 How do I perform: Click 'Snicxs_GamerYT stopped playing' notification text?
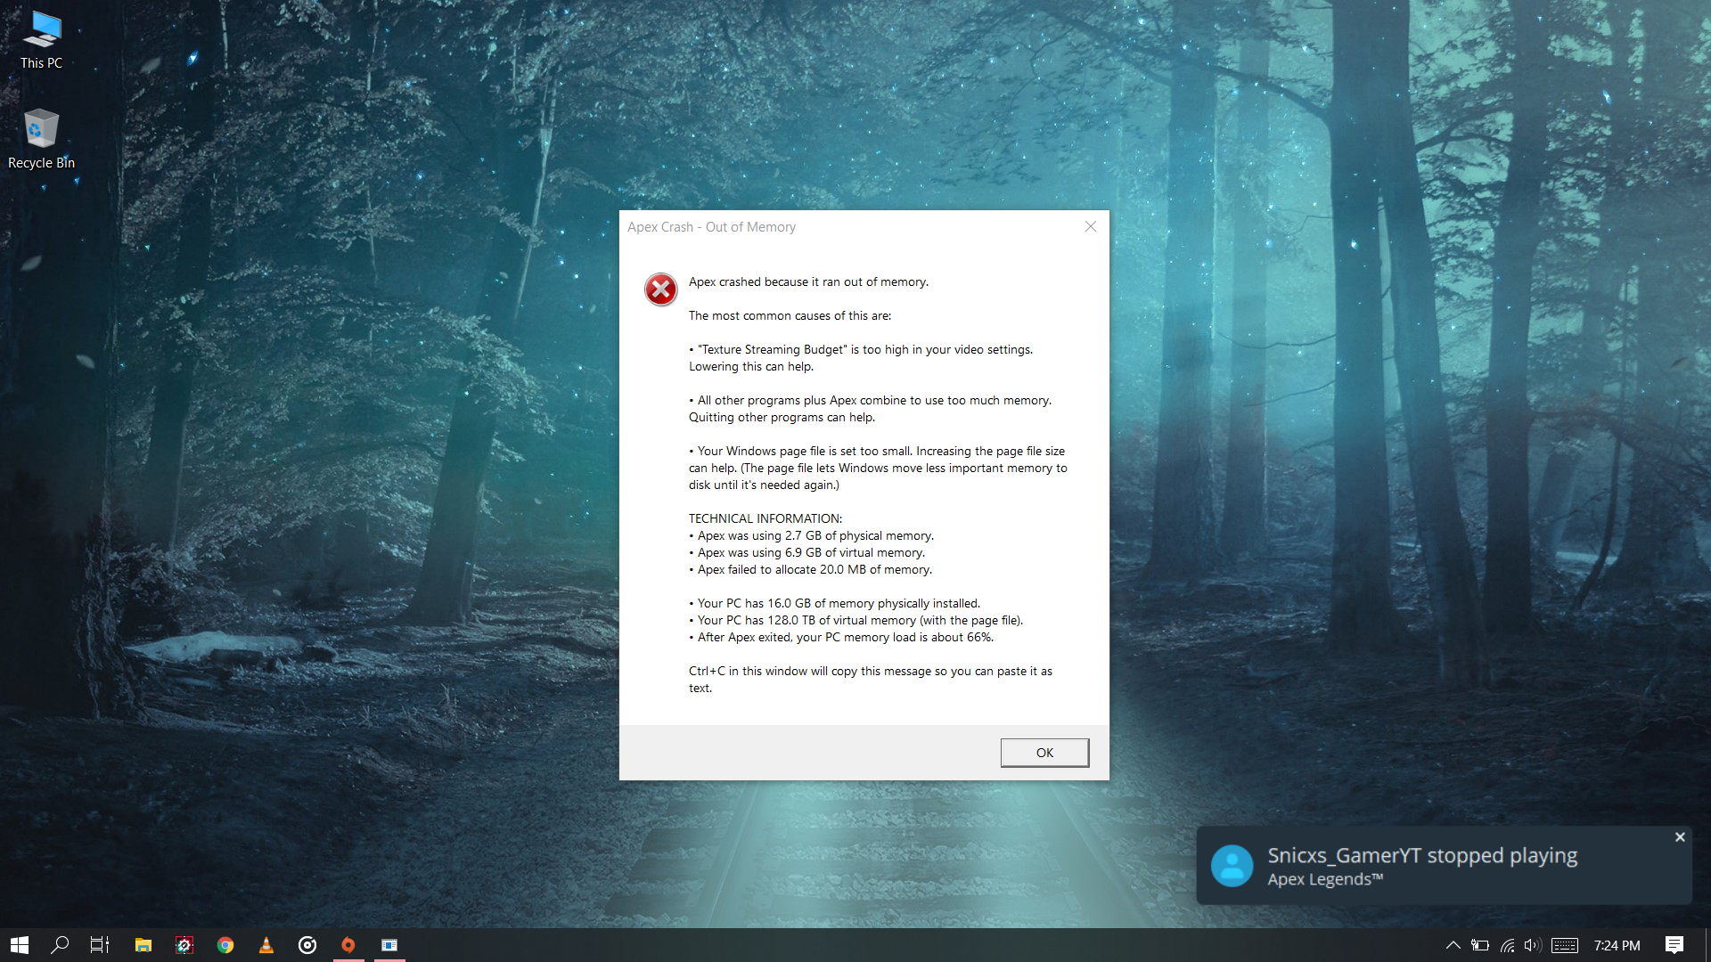(x=1422, y=855)
